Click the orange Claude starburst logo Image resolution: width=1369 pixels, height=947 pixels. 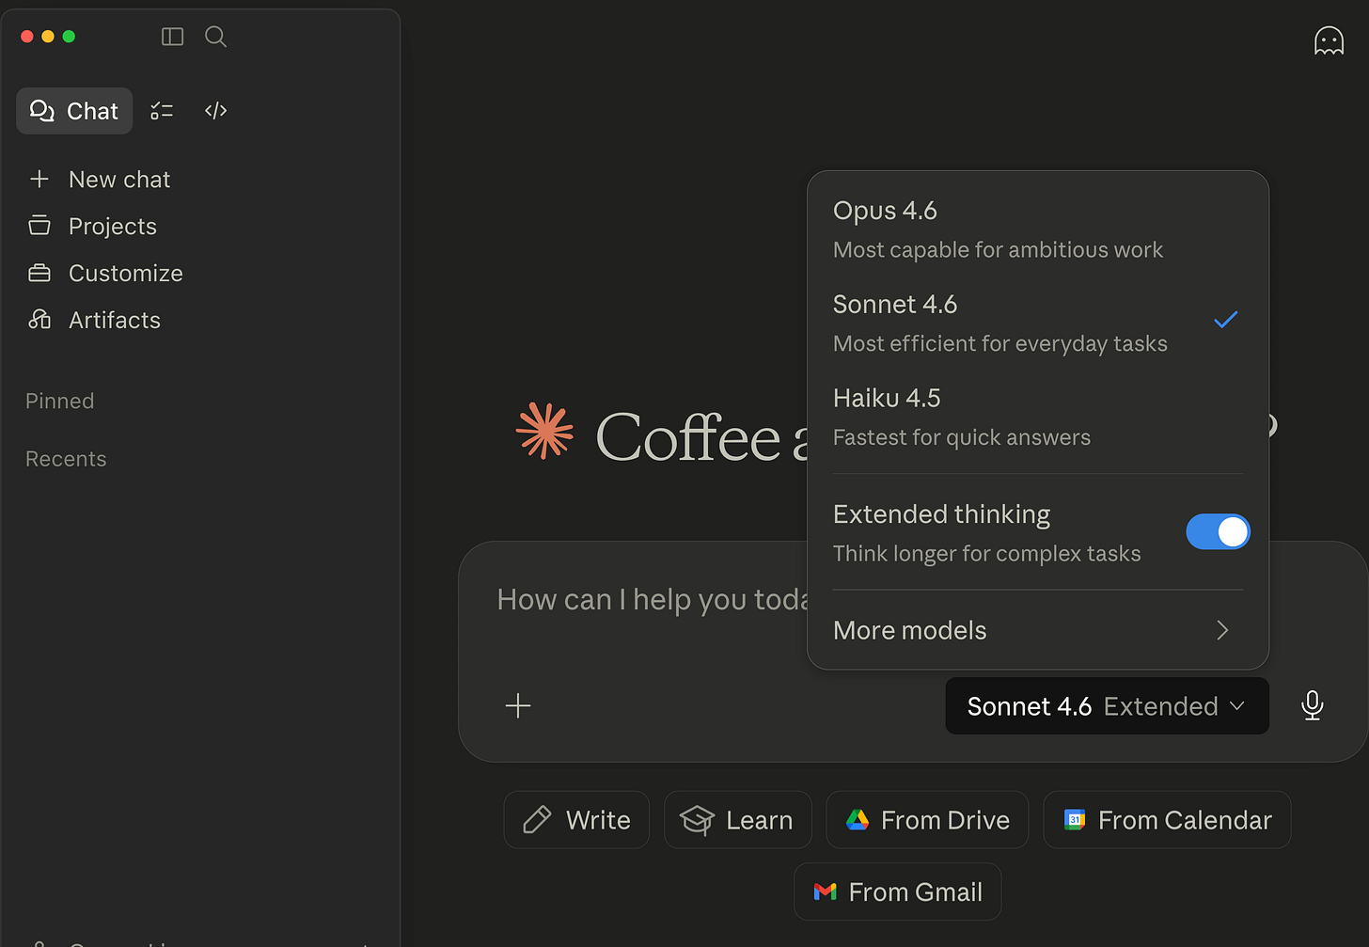click(x=544, y=431)
